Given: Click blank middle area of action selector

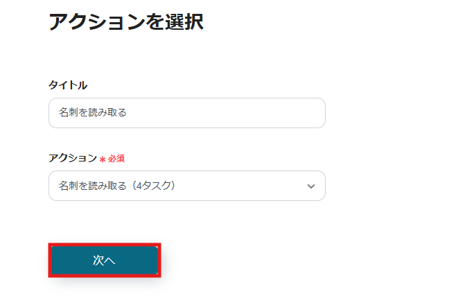Looking at the screenshot, I should click(236, 186).
